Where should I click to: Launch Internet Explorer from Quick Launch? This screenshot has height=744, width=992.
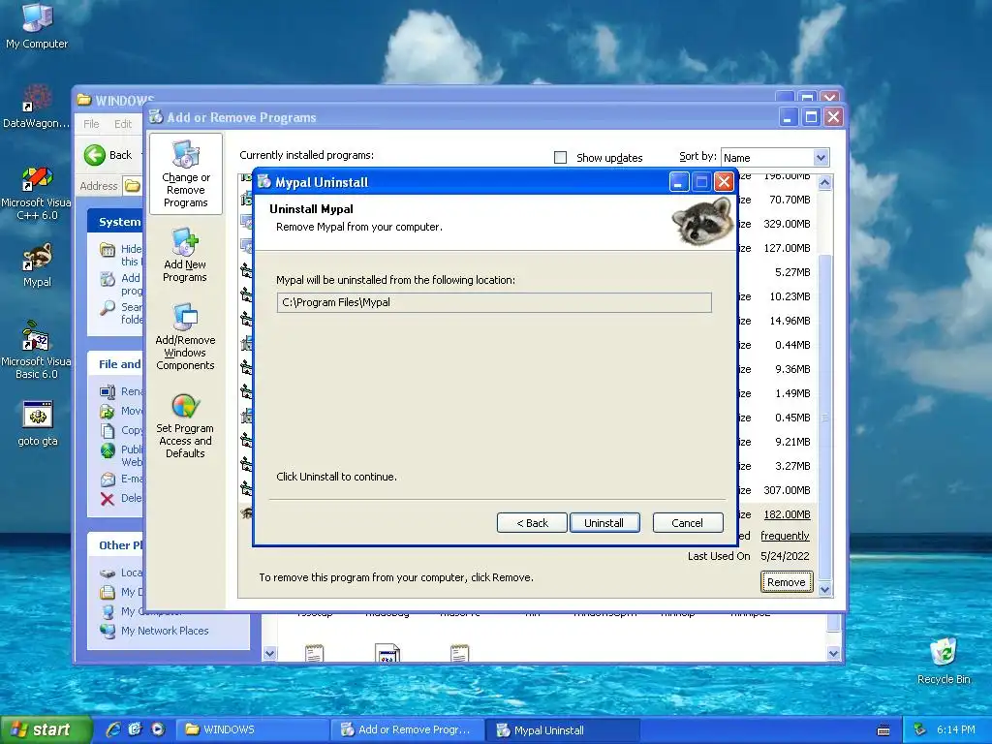(x=114, y=729)
